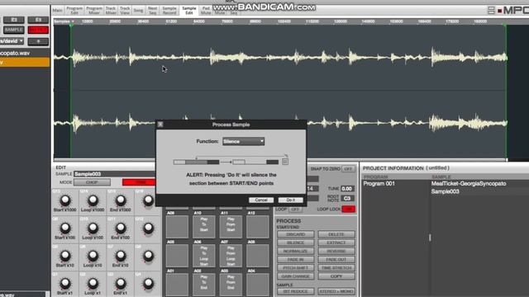Image resolution: width=529 pixels, height=297 pixels.
Task: Click empty pad A12
Action: coord(258,227)
